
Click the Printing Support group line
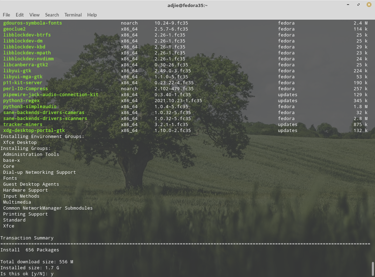pyautogui.click(x=26, y=214)
